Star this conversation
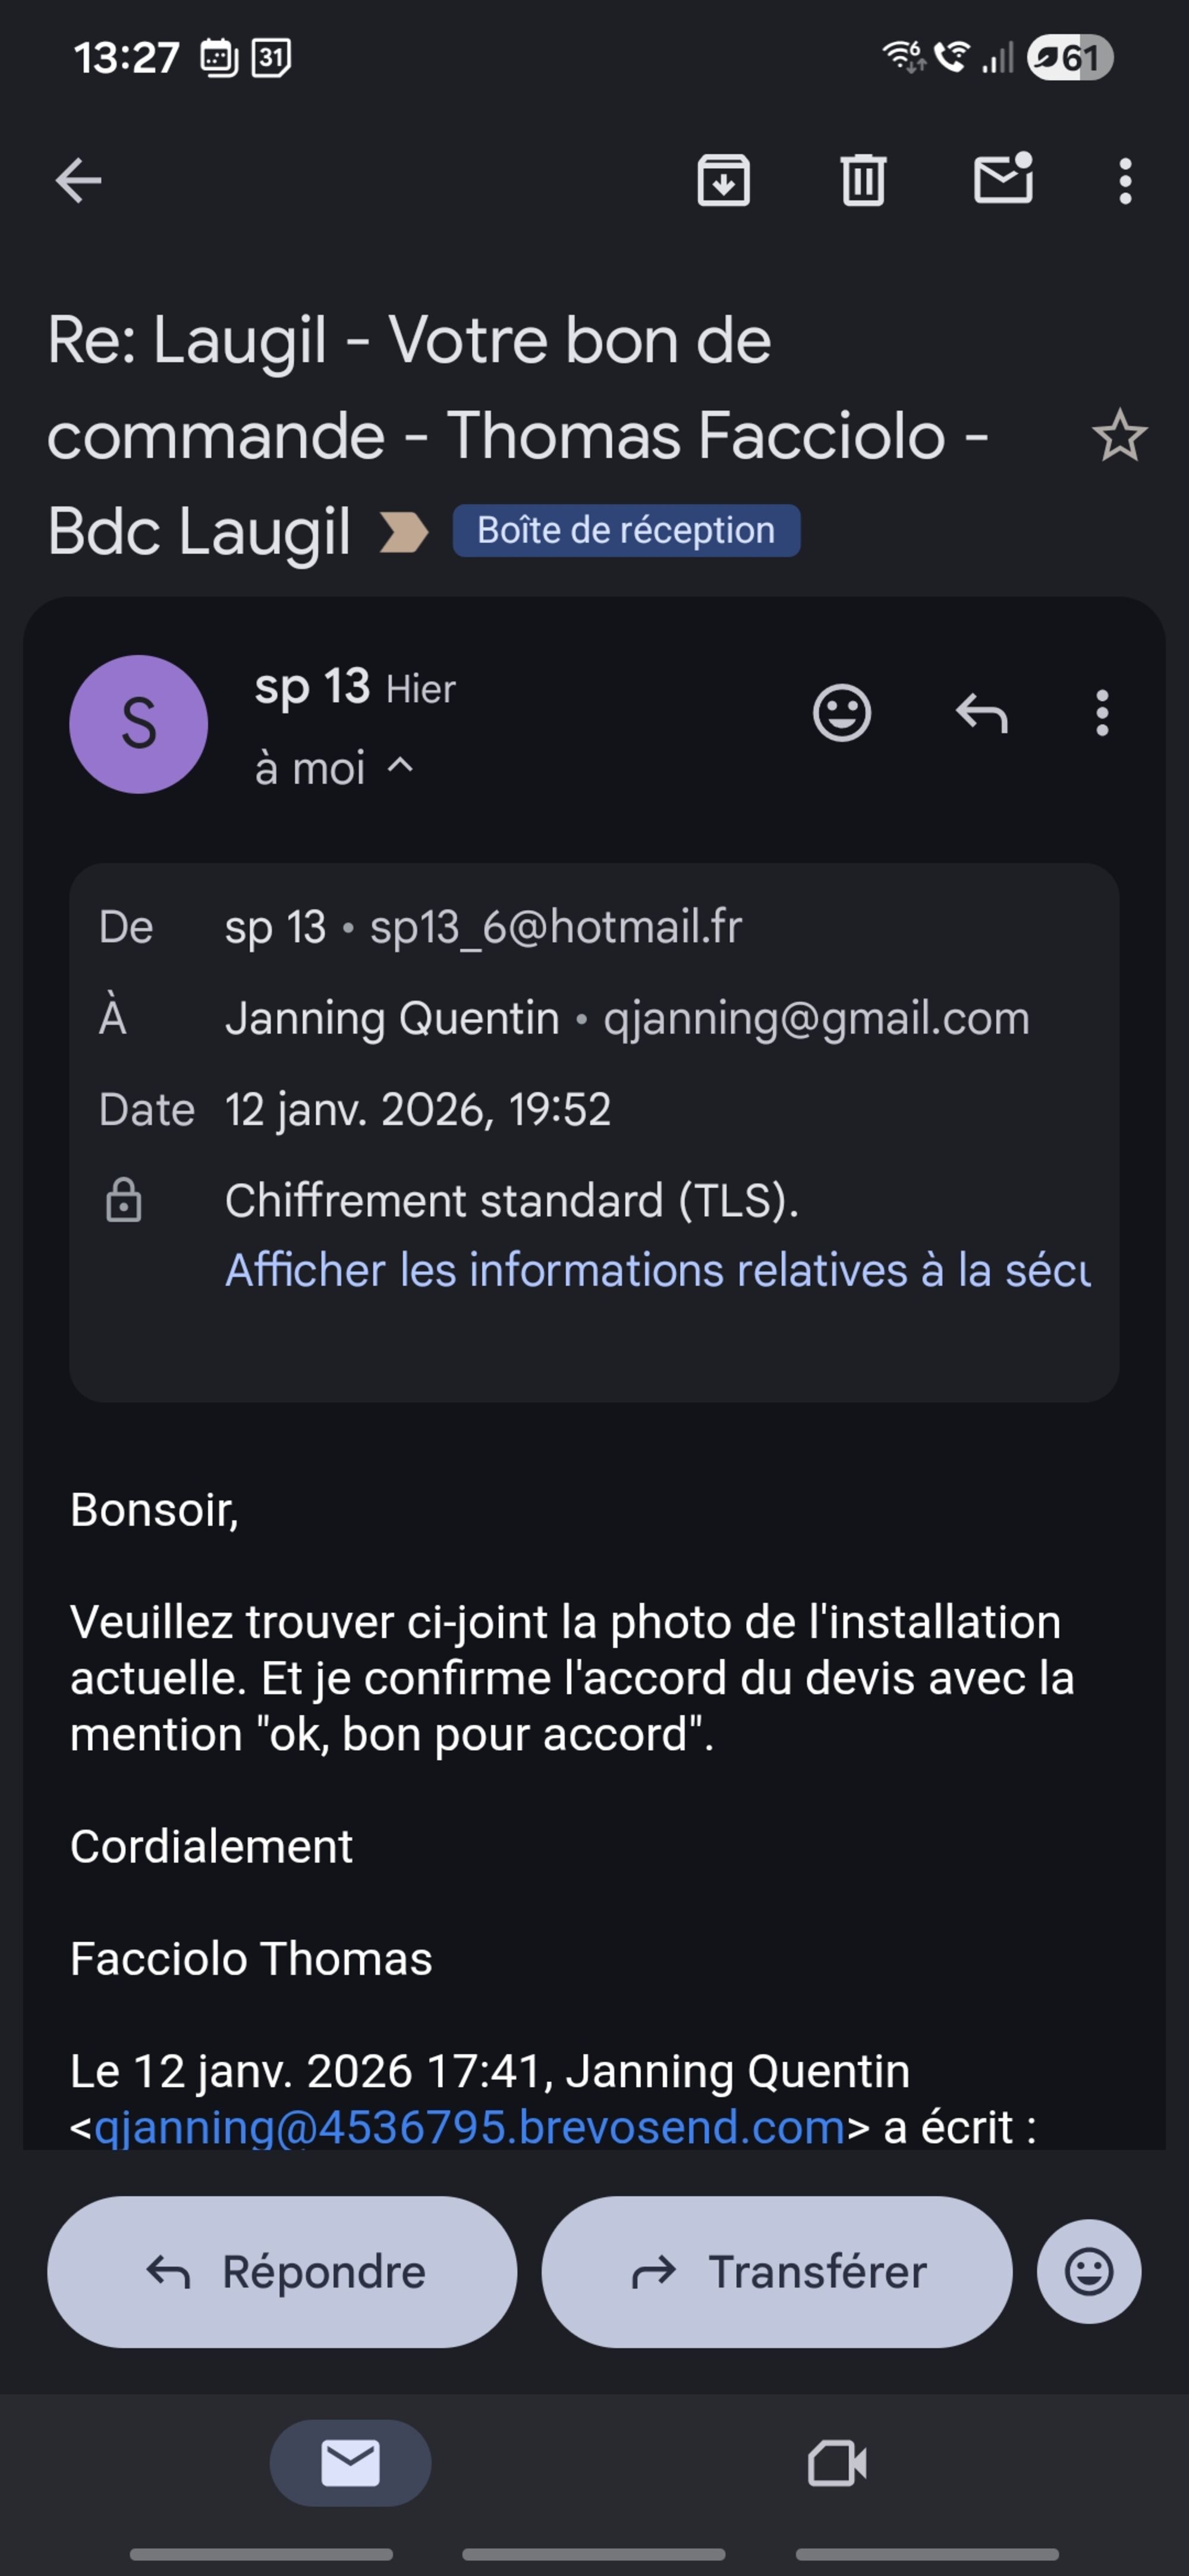 1119,436
